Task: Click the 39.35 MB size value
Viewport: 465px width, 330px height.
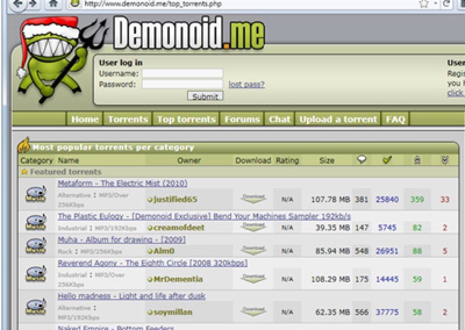Action: pyautogui.click(x=332, y=227)
